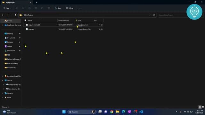Expand the Network tree node
The image size is (205, 115).
[2, 93]
